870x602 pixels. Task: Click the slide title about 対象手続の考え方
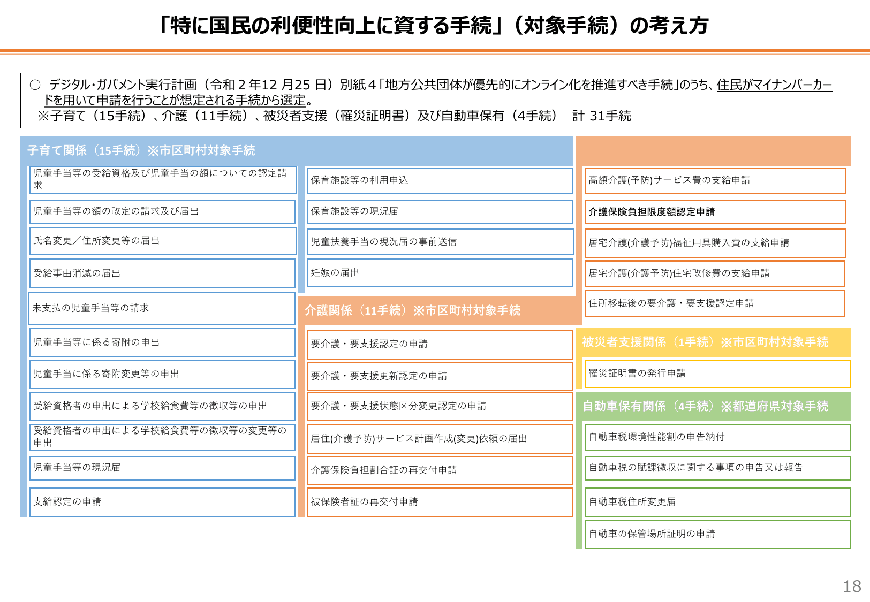(x=435, y=24)
